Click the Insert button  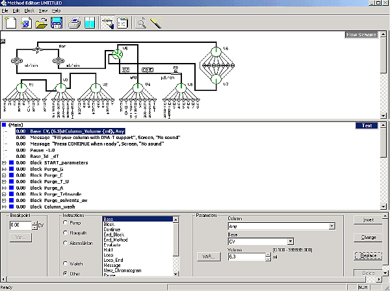pyautogui.click(x=368, y=220)
